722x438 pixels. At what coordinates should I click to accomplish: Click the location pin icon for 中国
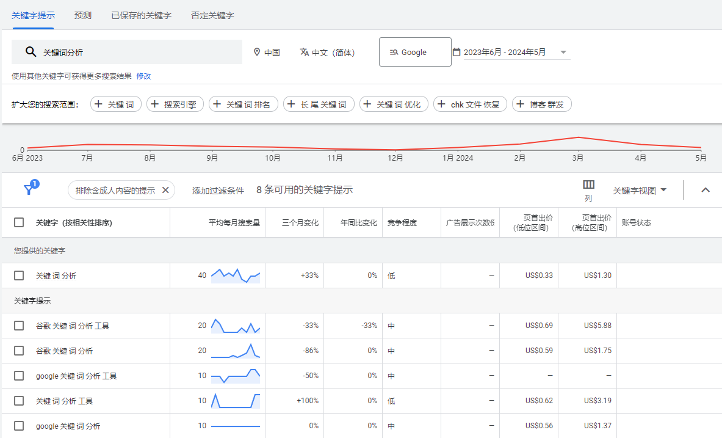coord(257,52)
